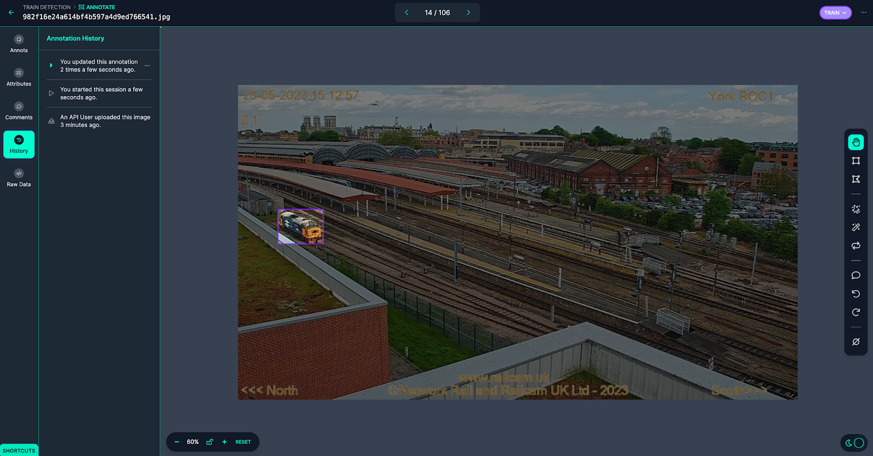
Task: Add a comment with the speech bubble tool
Action: click(856, 275)
